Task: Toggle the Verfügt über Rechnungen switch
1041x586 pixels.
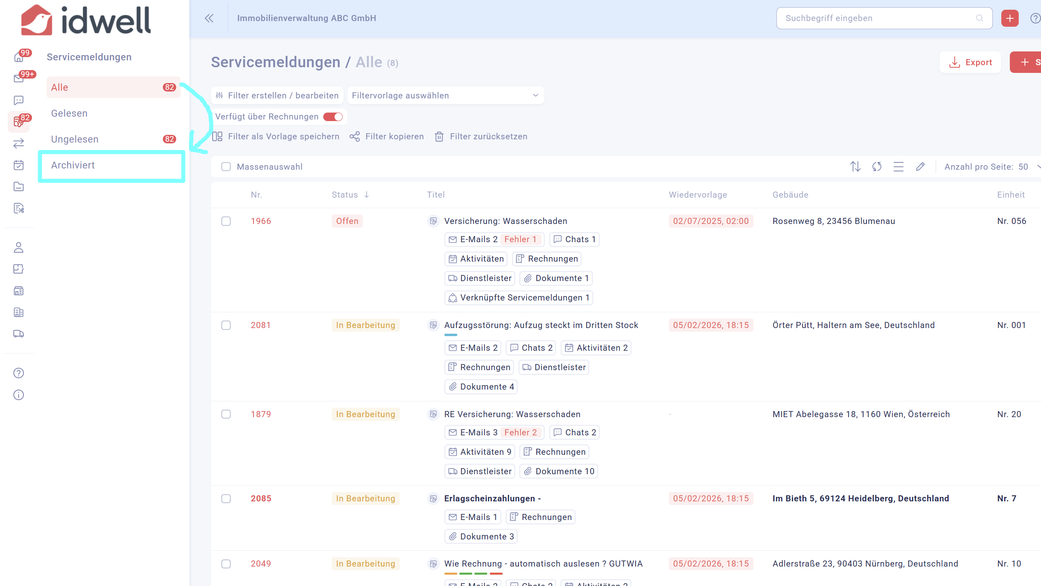Action: tap(333, 117)
